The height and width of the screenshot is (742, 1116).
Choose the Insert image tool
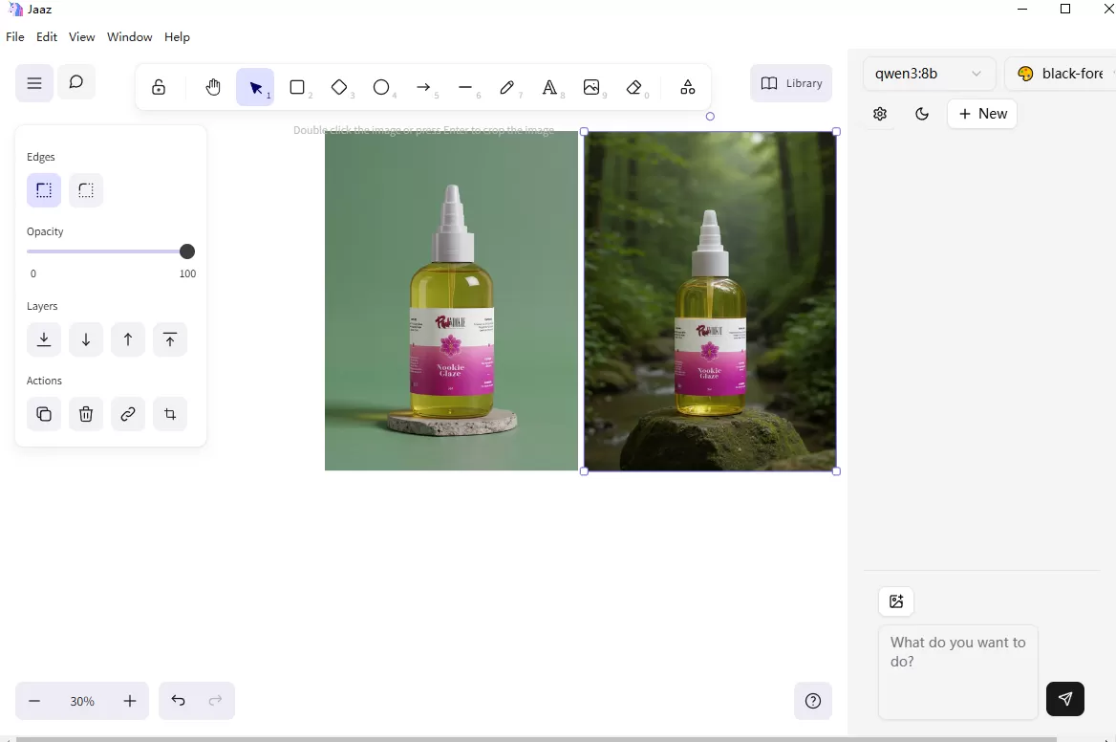[591, 88]
